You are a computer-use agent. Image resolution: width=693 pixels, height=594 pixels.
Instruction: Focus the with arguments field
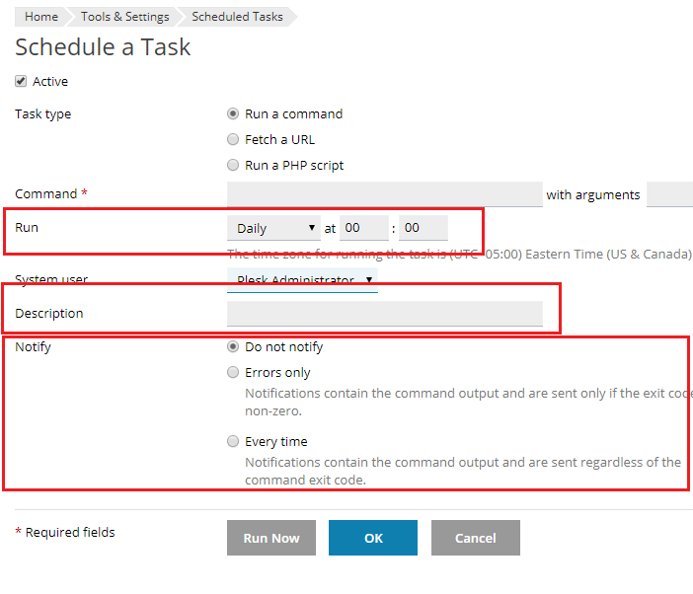670,194
